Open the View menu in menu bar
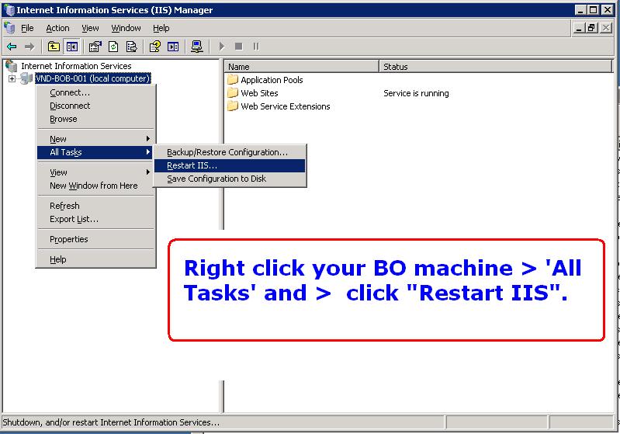The image size is (620, 434). pos(90,28)
